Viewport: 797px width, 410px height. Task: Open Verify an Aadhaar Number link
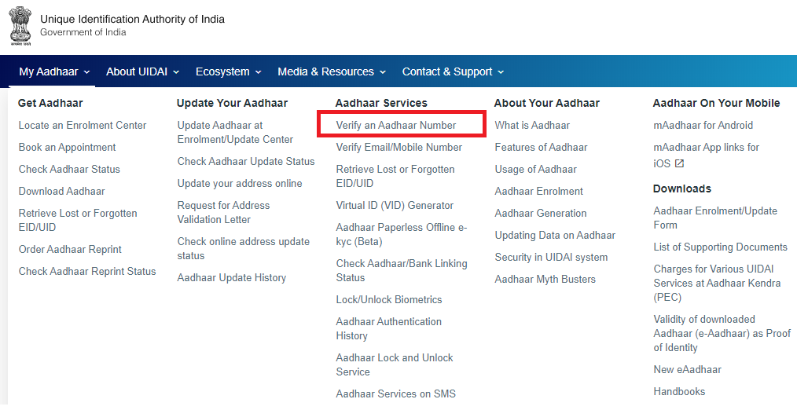[x=396, y=125]
